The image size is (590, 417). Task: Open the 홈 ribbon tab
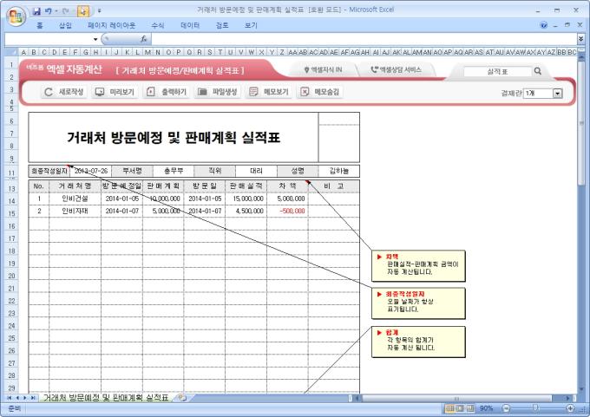[x=40, y=25]
